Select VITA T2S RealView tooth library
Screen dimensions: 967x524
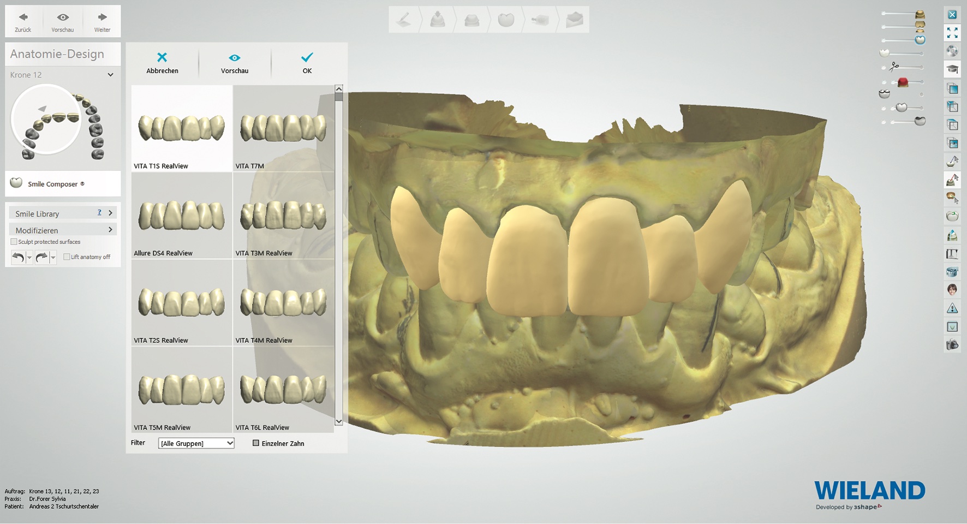click(x=182, y=303)
